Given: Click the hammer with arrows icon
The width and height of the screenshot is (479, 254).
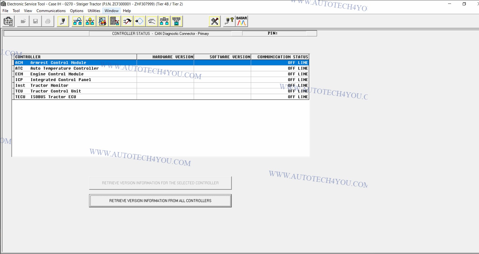Looking at the screenshot, I should pos(127,21).
